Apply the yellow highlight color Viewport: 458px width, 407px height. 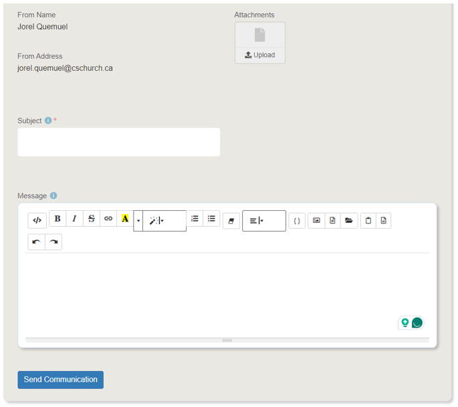[125, 219]
